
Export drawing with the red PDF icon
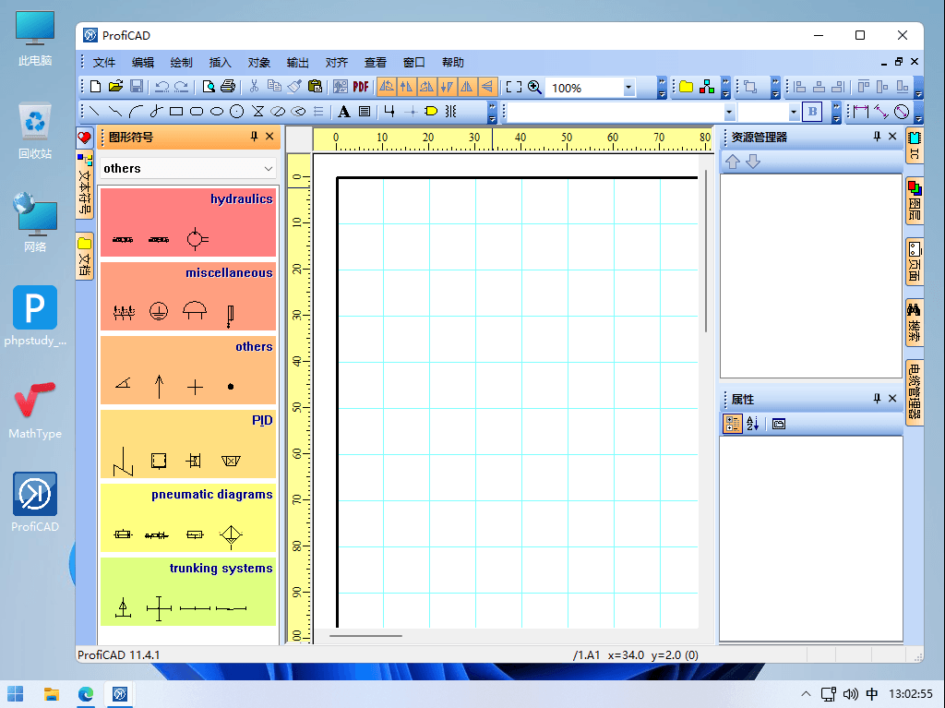(x=361, y=87)
